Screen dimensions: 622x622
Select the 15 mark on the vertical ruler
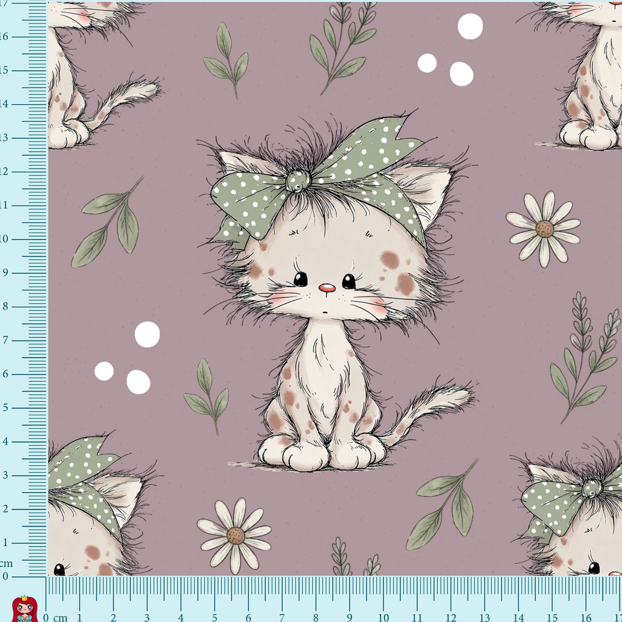[x=4, y=70]
